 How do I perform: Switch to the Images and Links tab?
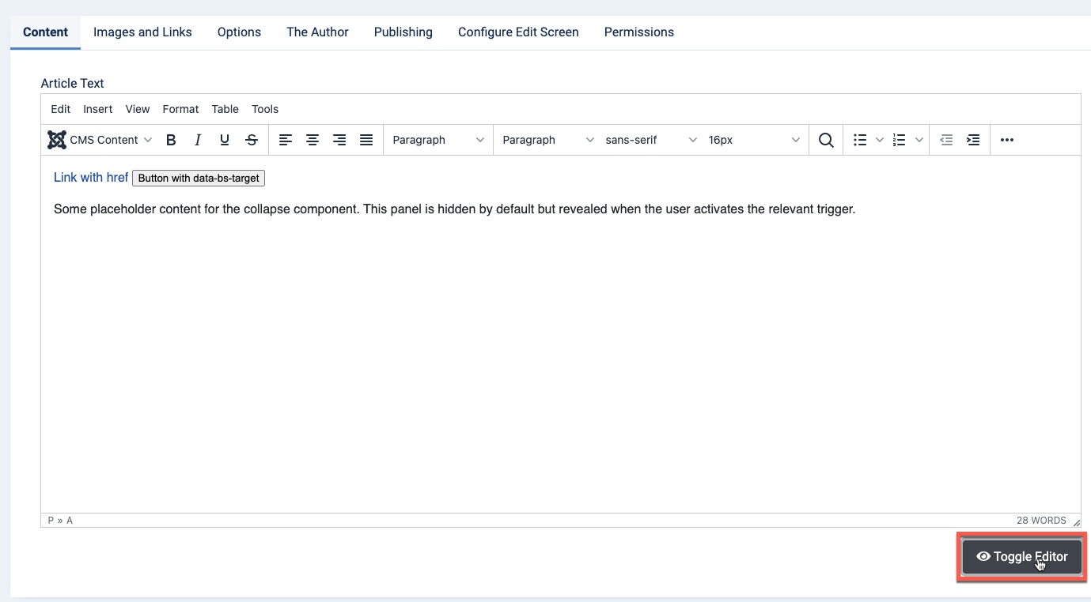point(142,32)
